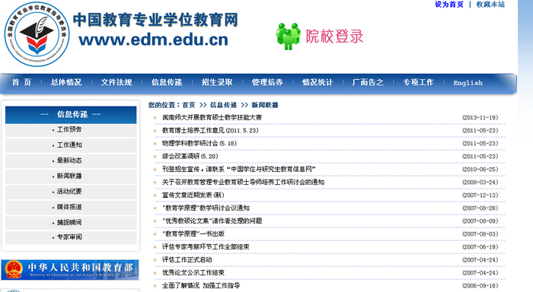Open article 全面了解情况 加强工作指导
The height and width of the screenshot is (292, 533).
click(x=201, y=286)
